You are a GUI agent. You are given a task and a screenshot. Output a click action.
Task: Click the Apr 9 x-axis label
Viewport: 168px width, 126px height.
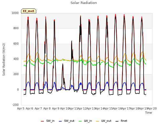tap(56, 108)
